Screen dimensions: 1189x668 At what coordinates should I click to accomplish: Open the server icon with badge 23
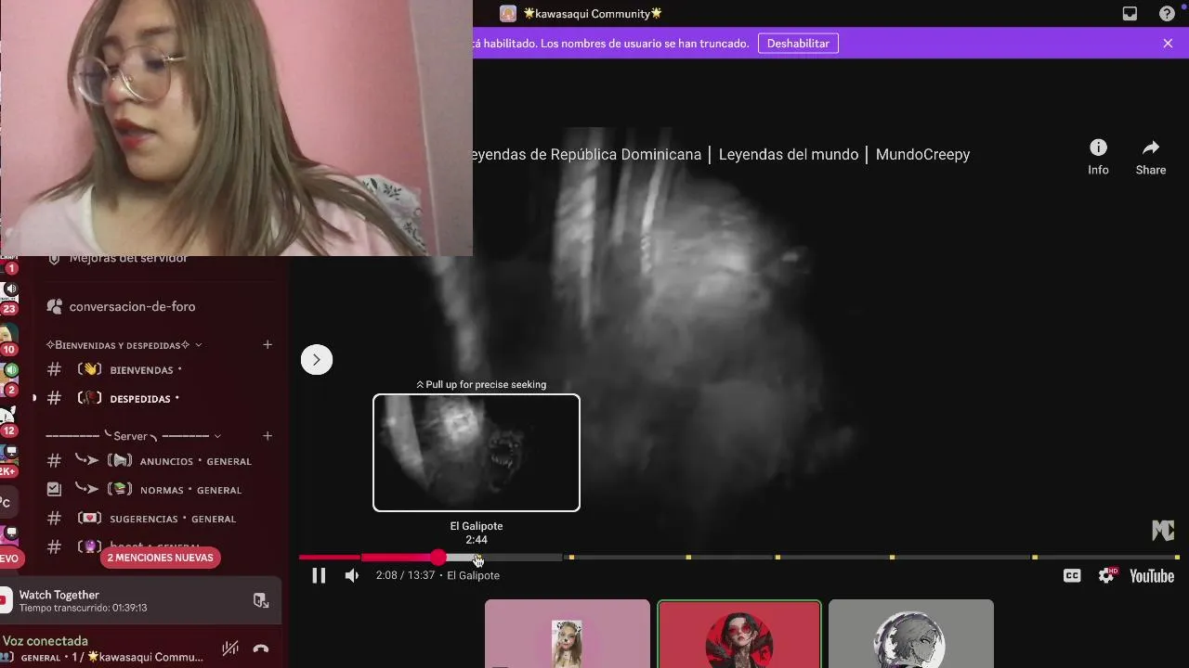tap(9, 297)
